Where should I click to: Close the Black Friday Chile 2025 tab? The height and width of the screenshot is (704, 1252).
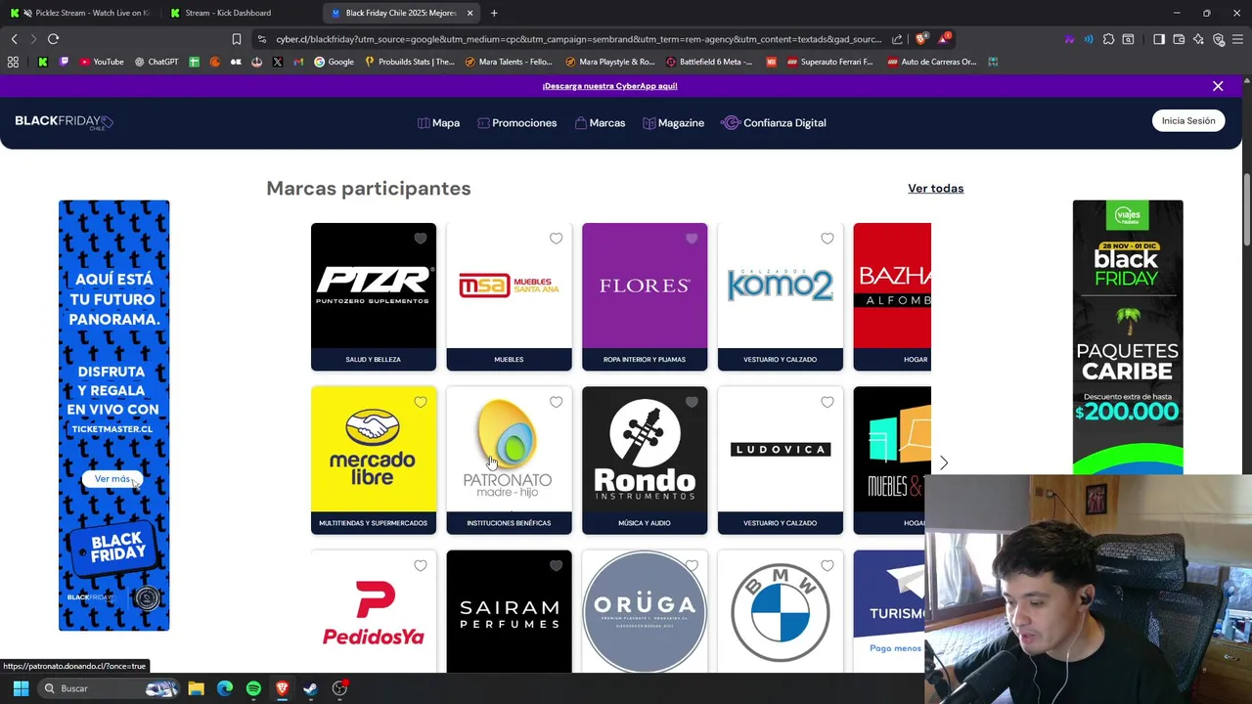tap(469, 13)
